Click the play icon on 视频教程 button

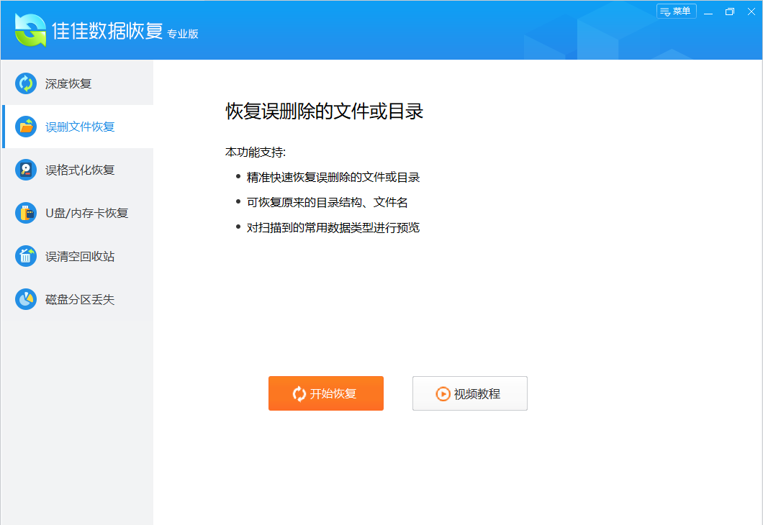tap(443, 394)
